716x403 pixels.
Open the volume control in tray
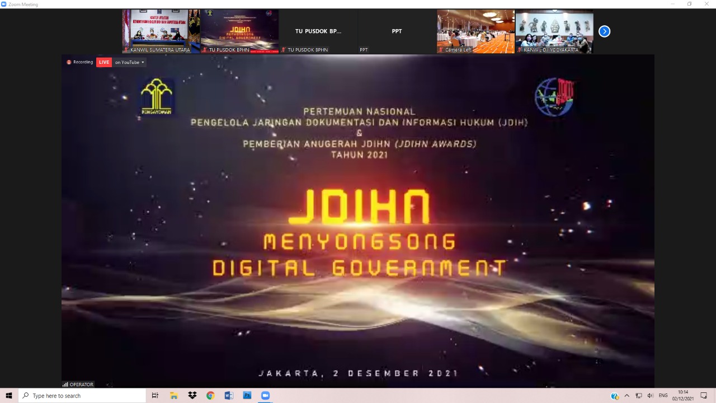click(x=651, y=396)
